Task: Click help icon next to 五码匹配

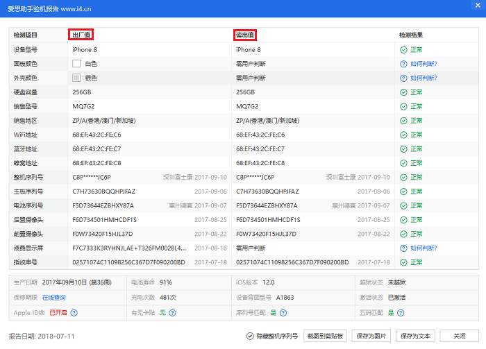Action: coord(401,313)
